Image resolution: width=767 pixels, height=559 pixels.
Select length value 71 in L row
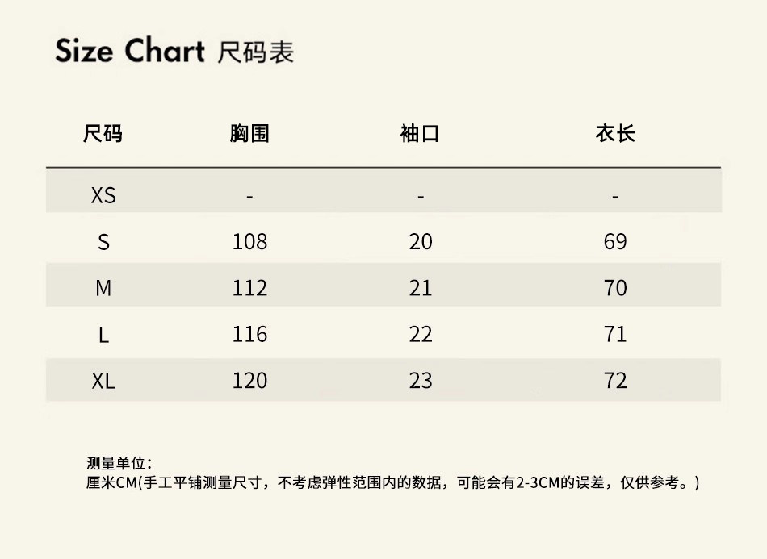[x=615, y=335]
